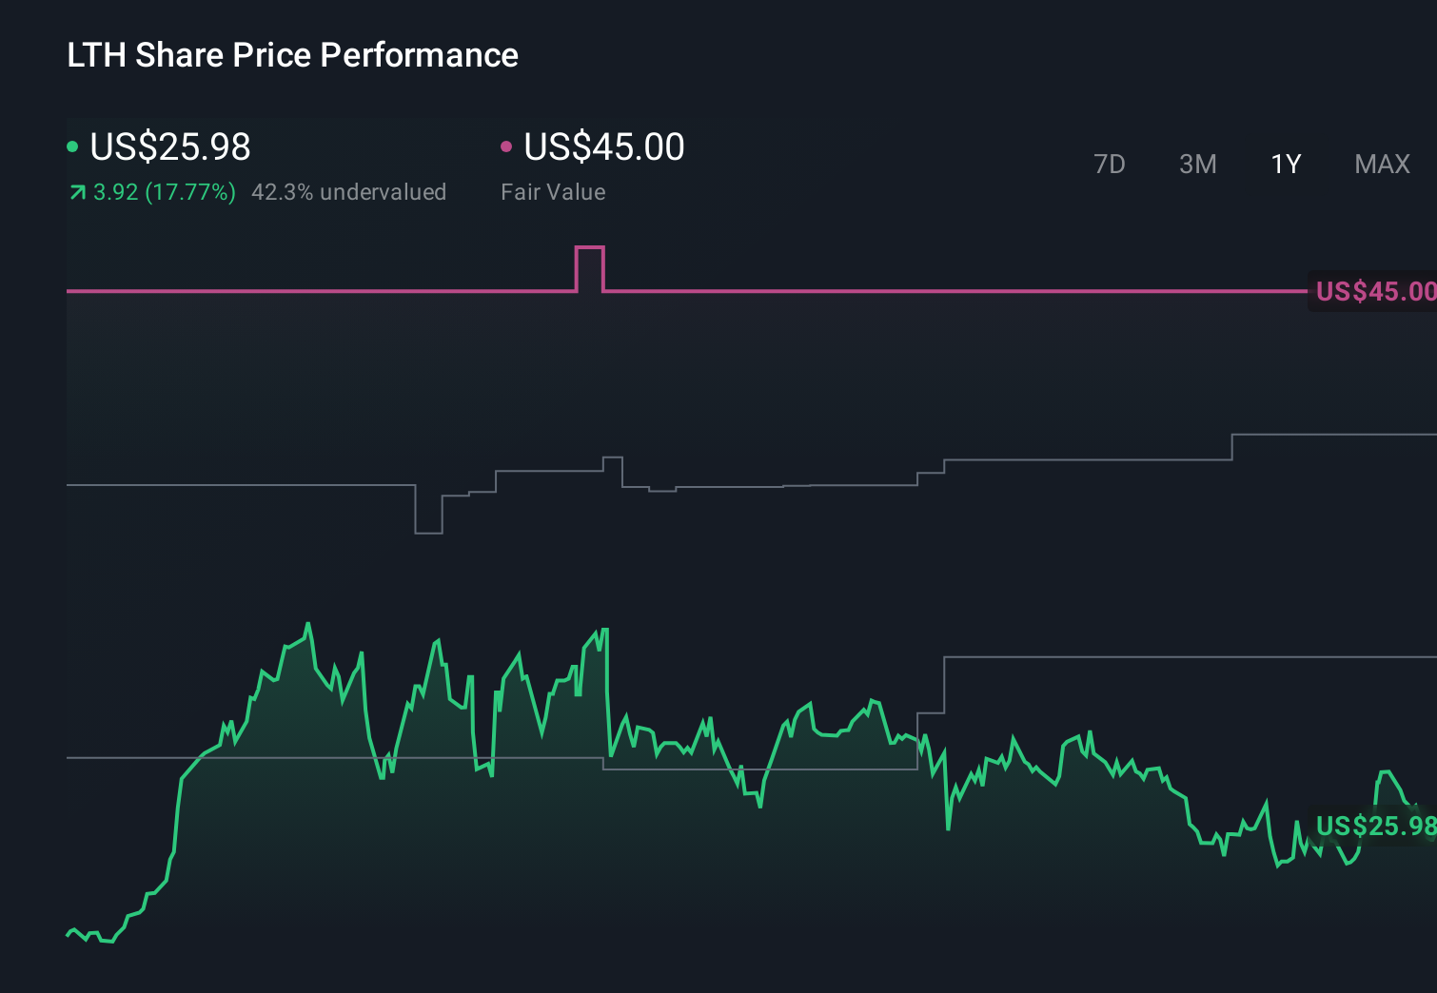Switch to the 3M time range

(x=1197, y=164)
